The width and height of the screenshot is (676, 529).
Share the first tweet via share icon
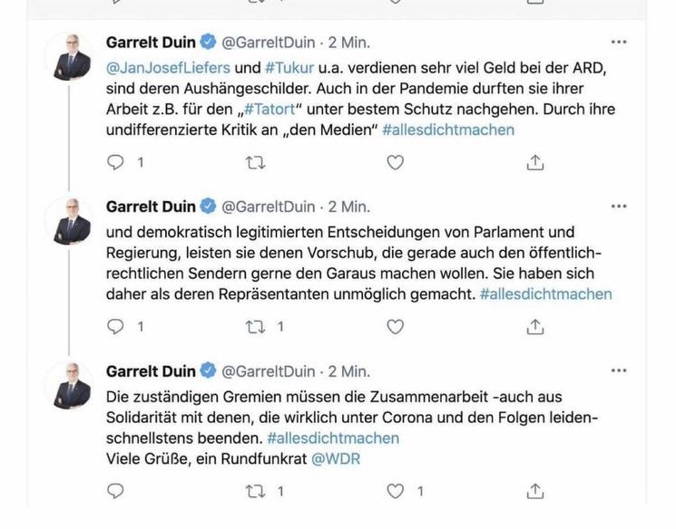click(x=535, y=163)
